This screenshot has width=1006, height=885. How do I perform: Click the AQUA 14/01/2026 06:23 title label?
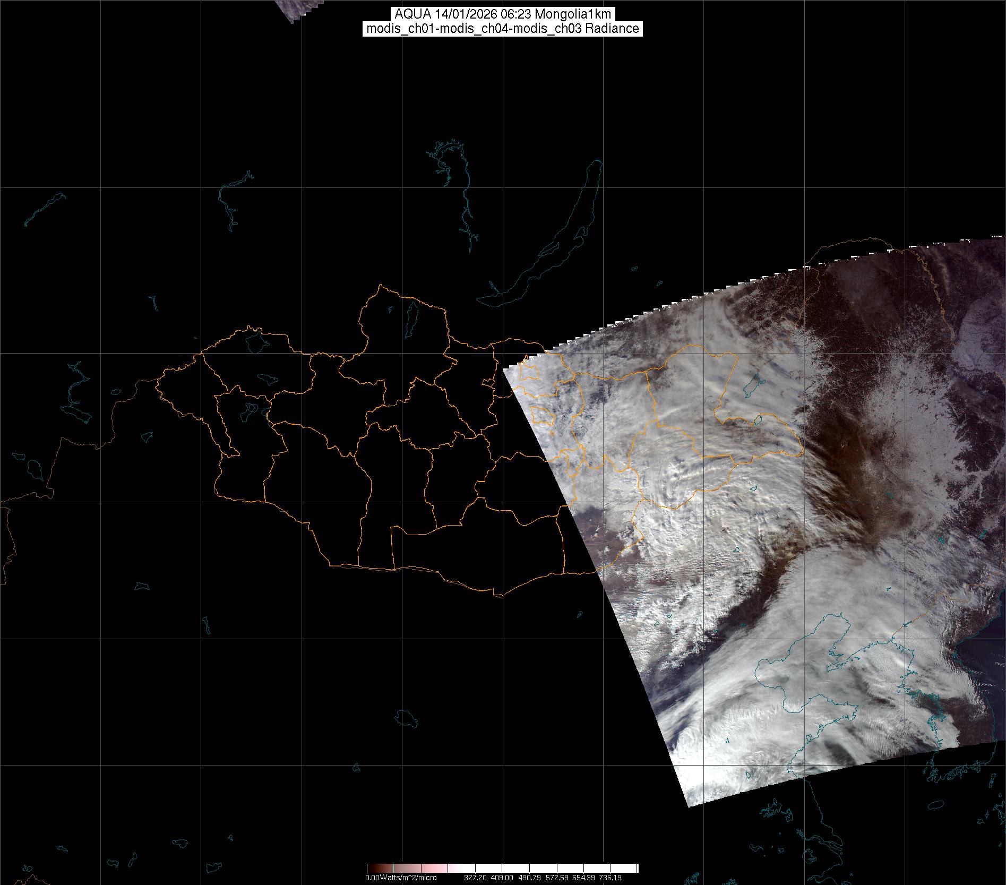(503, 14)
